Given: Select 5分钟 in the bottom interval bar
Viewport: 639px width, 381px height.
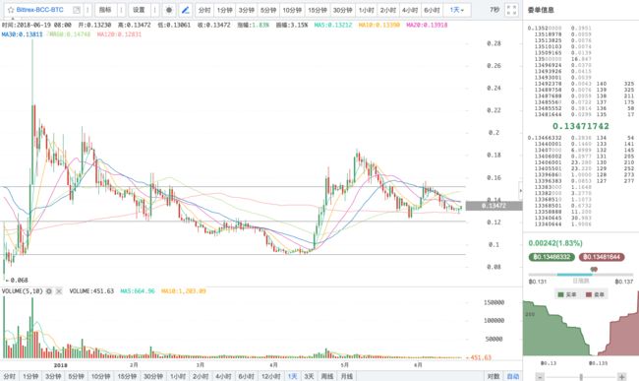Looking at the screenshot, I should click(x=77, y=376).
